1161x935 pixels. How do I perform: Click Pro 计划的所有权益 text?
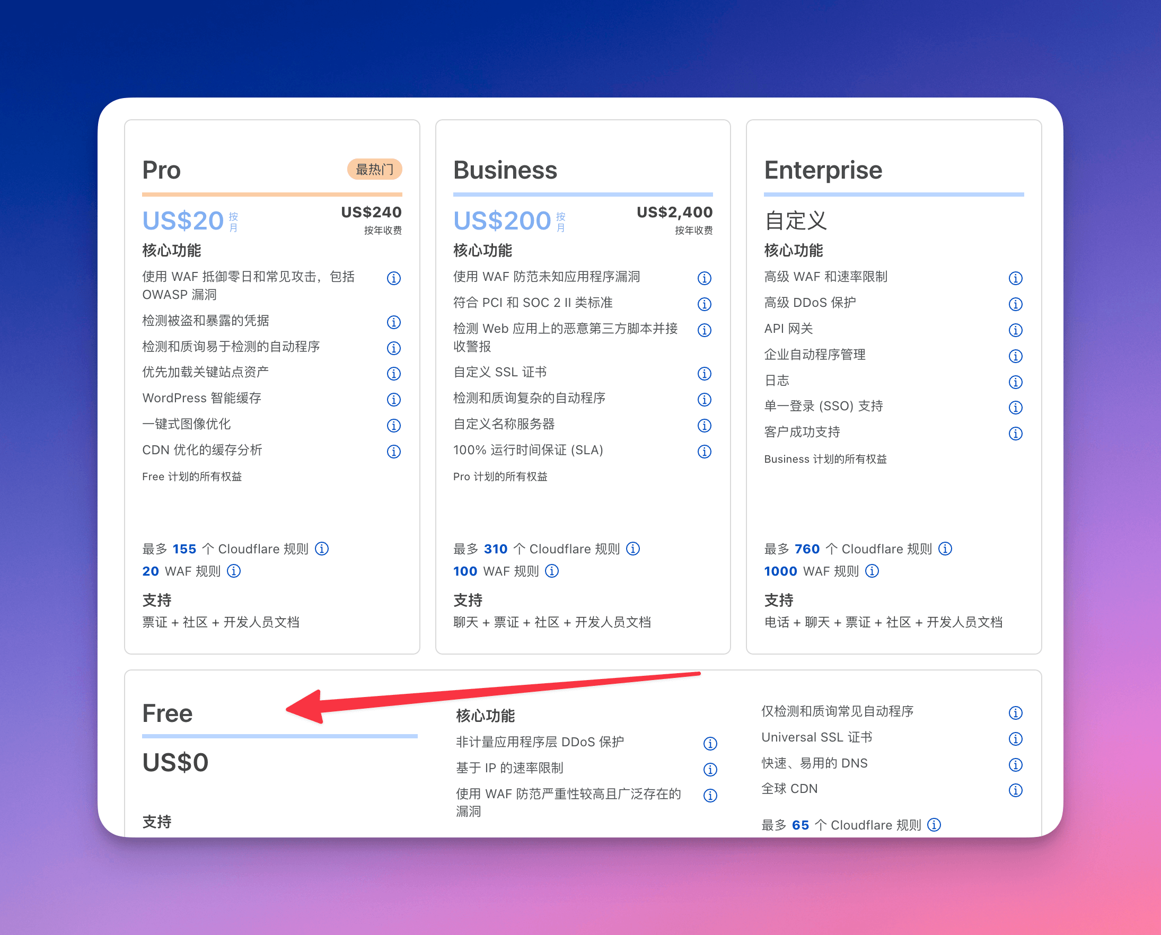[500, 477]
